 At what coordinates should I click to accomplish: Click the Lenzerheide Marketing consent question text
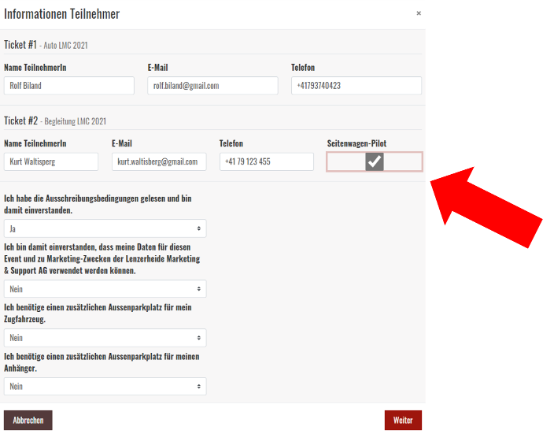102,259
